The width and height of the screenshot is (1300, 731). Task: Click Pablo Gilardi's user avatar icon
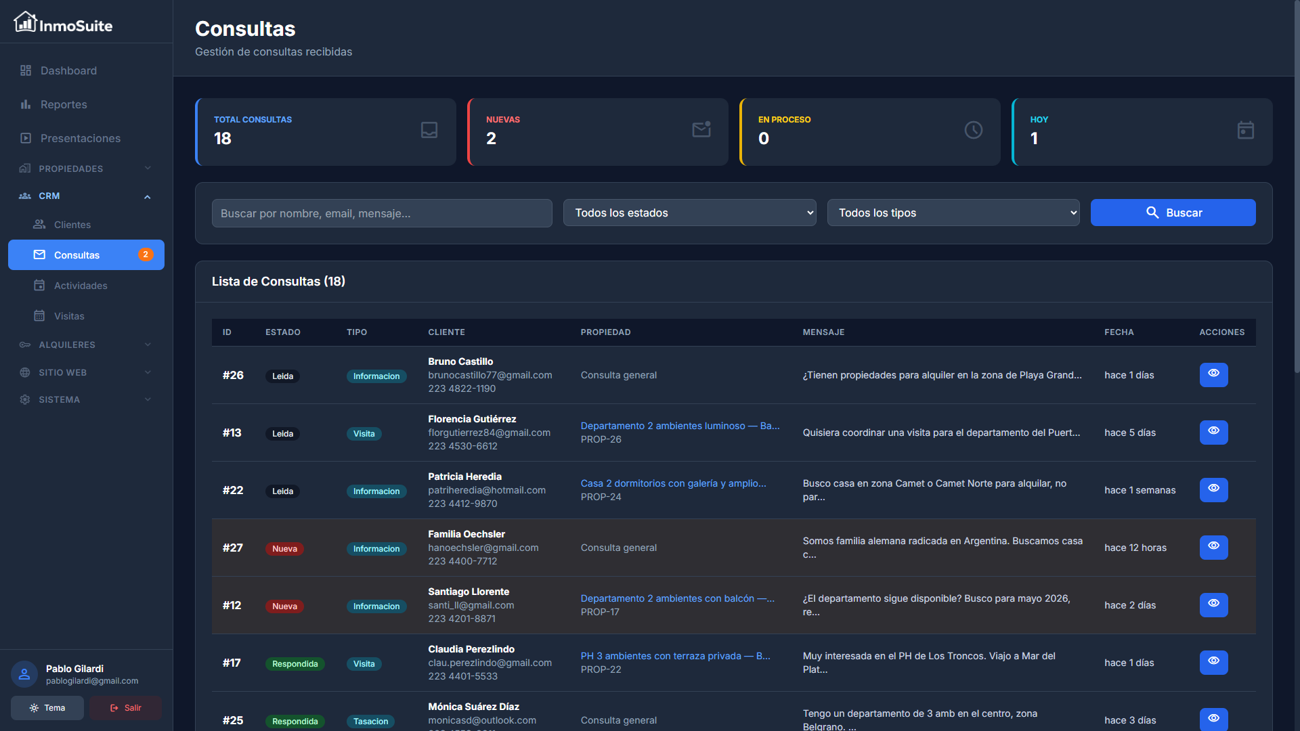[x=24, y=674]
